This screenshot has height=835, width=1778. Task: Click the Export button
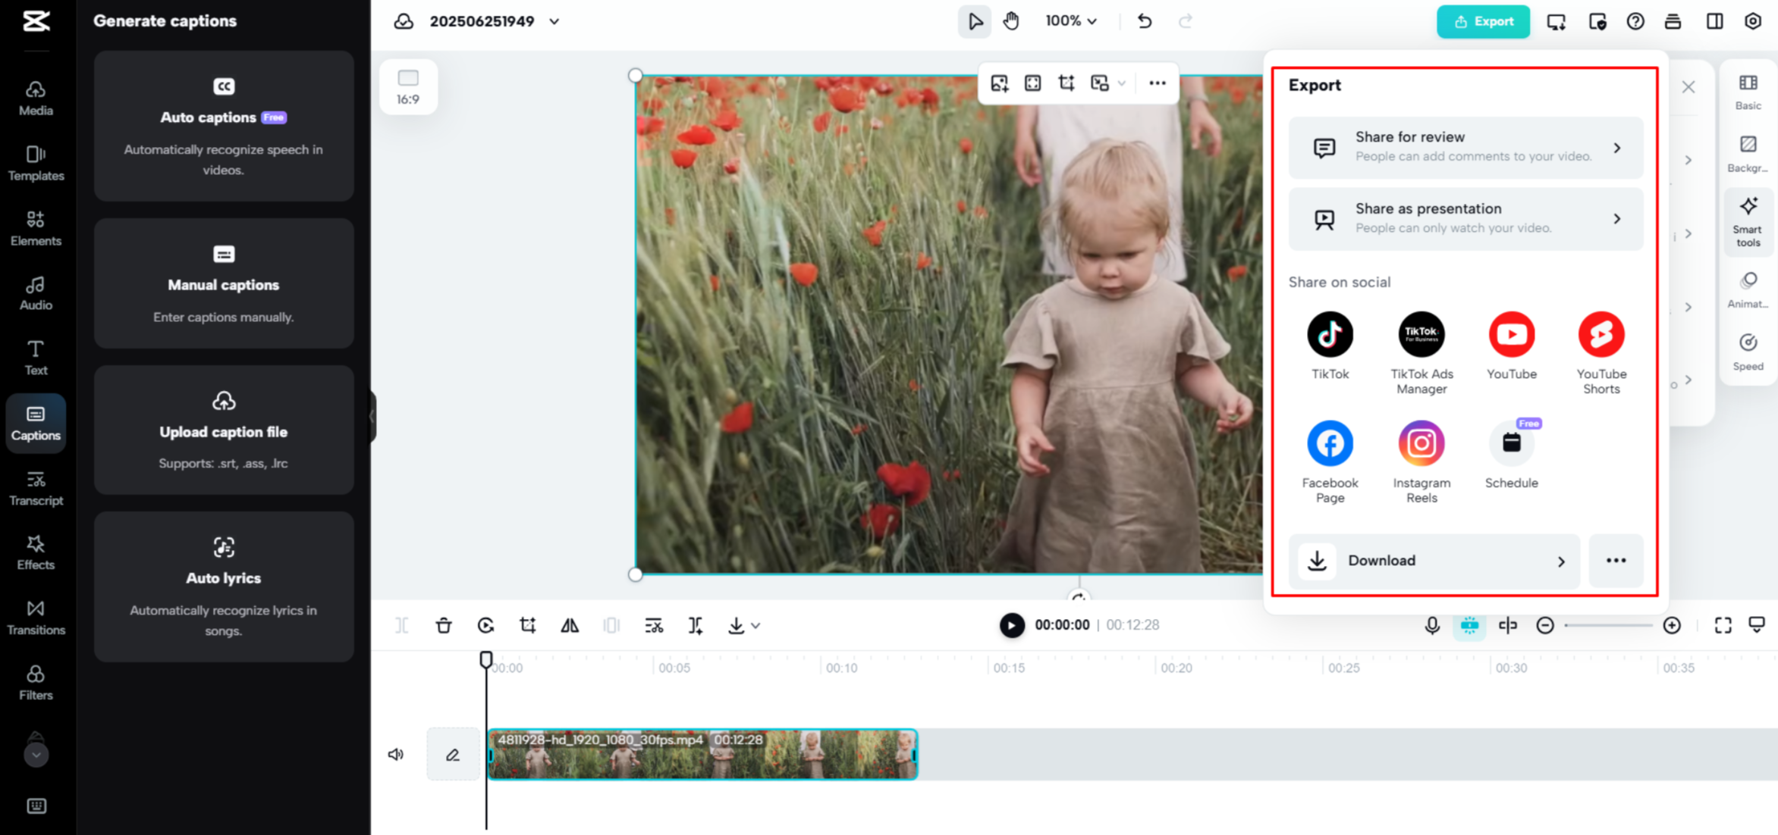[x=1483, y=21]
